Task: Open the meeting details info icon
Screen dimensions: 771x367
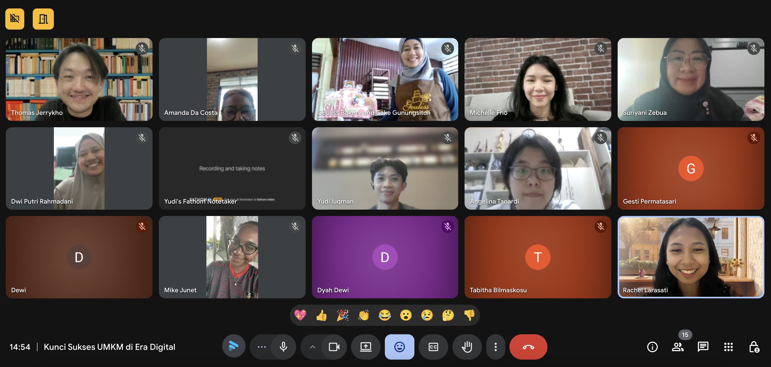Action: click(652, 347)
